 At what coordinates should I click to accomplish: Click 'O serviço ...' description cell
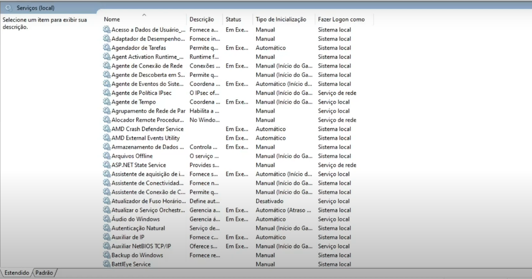point(204,156)
